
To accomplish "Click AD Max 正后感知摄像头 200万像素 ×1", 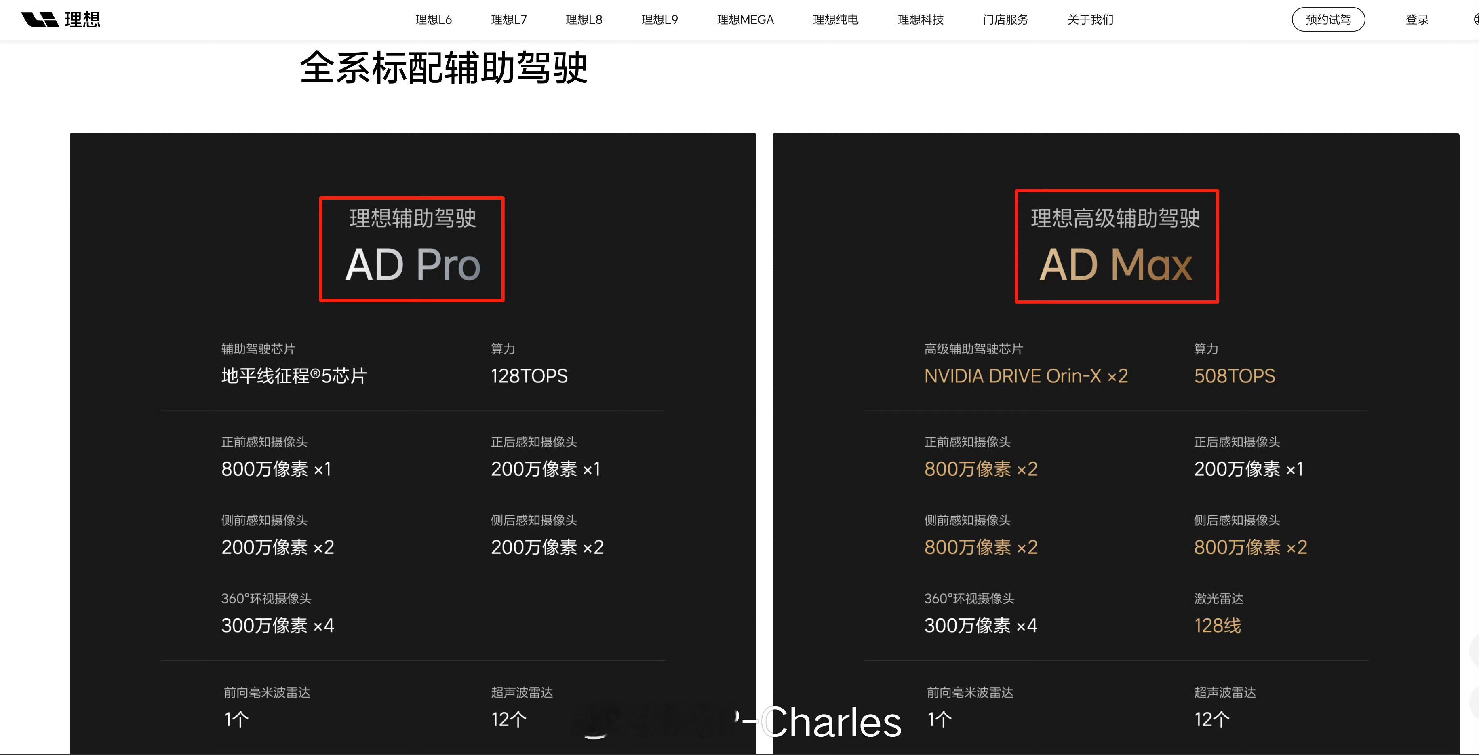I will tap(1249, 469).
